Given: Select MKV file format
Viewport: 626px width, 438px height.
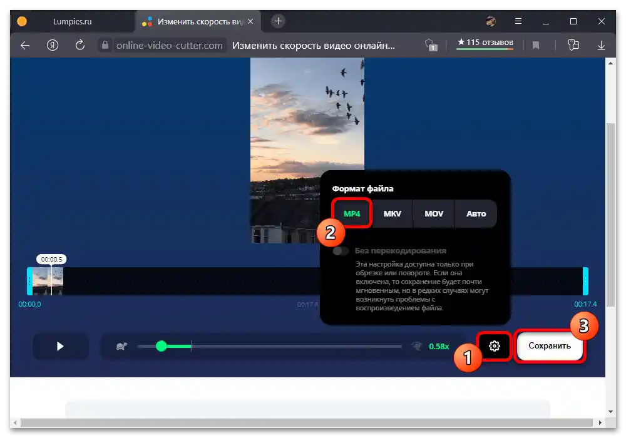Looking at the screenshot, I should coord(392,214).
